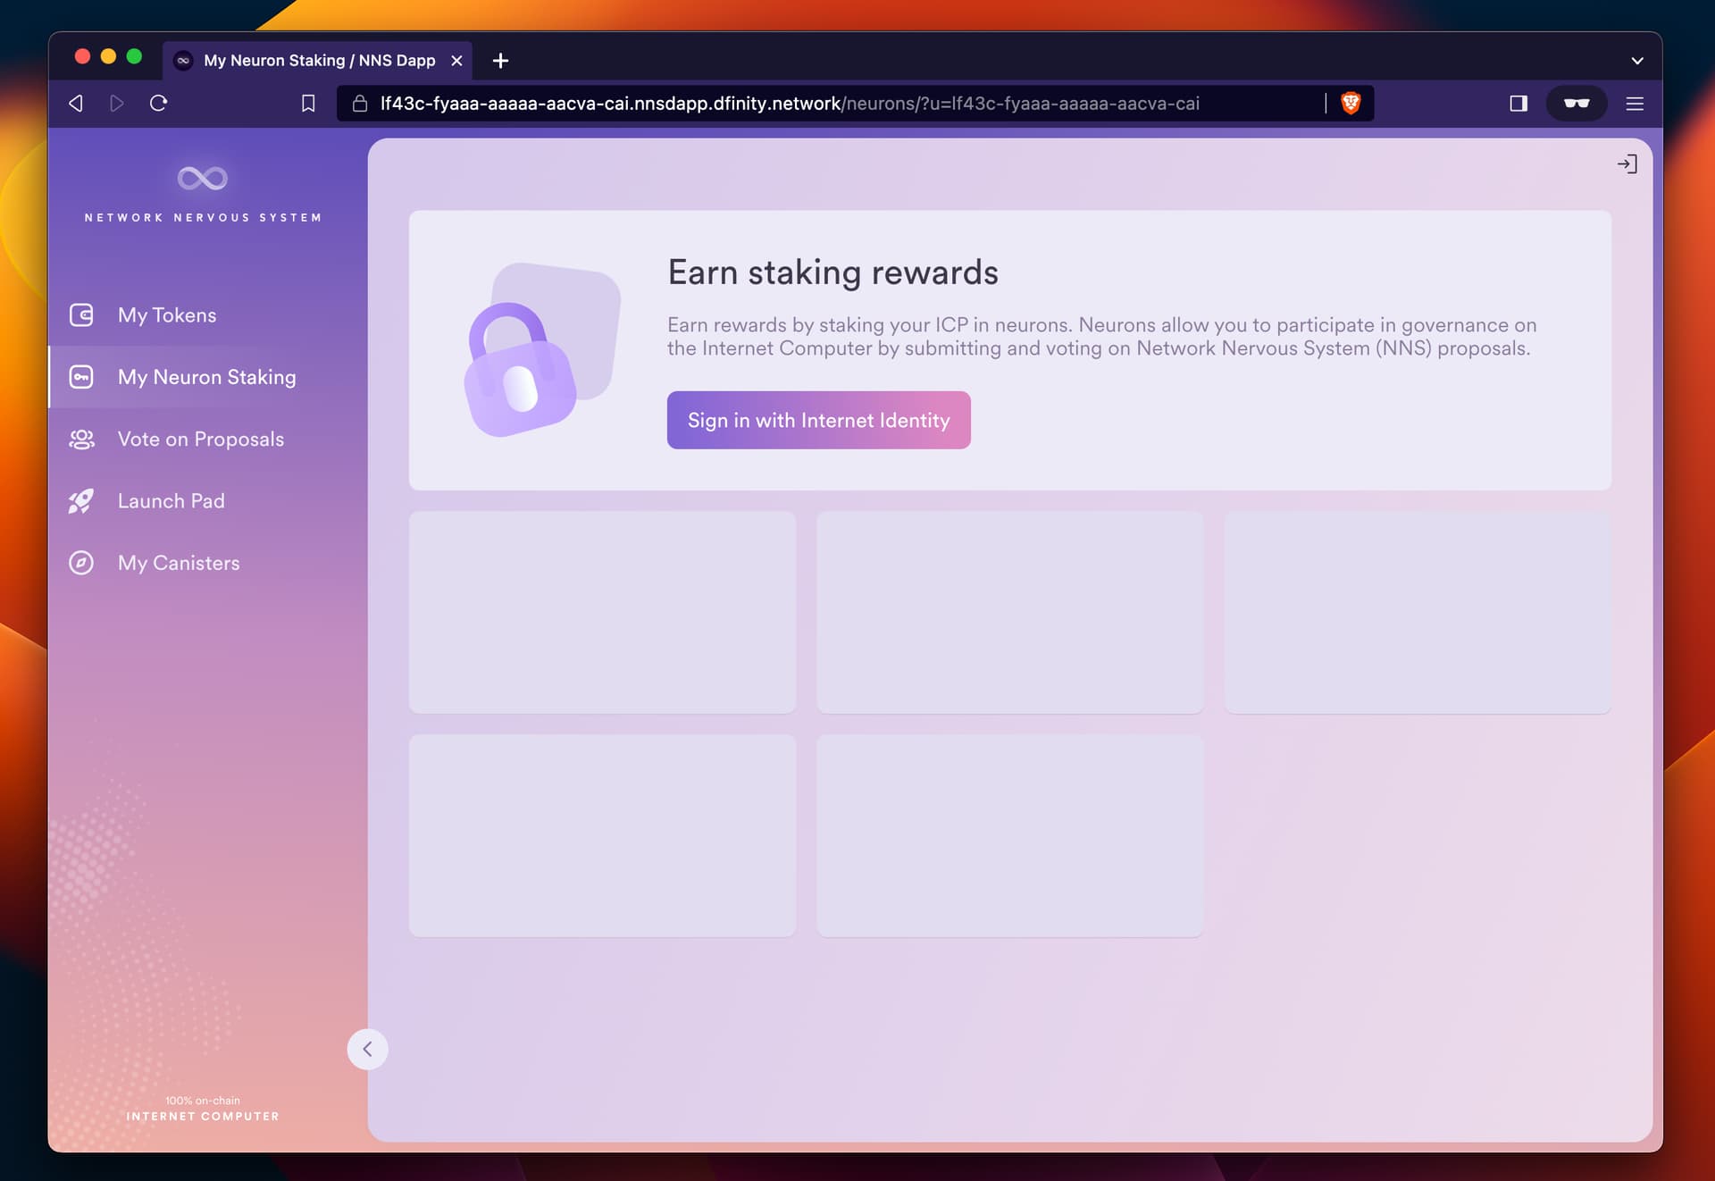Screen dimensions: 1715x1181
Task: Reload the current page
Action: point(159,104)
